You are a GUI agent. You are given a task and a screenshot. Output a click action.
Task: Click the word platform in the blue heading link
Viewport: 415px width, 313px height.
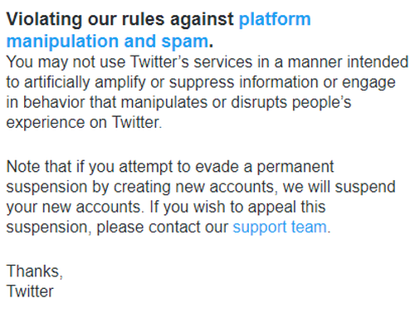275,20
